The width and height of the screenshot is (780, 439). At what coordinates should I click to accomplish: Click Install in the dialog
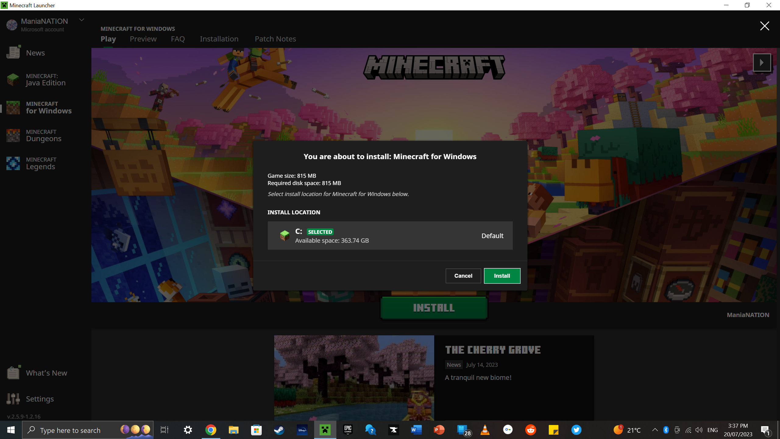coord(502,276)
